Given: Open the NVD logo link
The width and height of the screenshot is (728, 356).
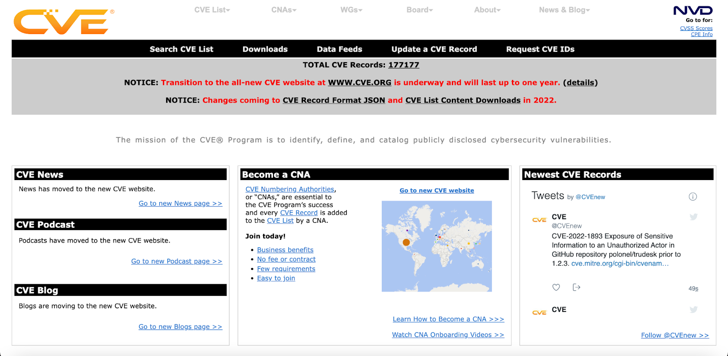Looking at the screenshot, I should point(693,10).
